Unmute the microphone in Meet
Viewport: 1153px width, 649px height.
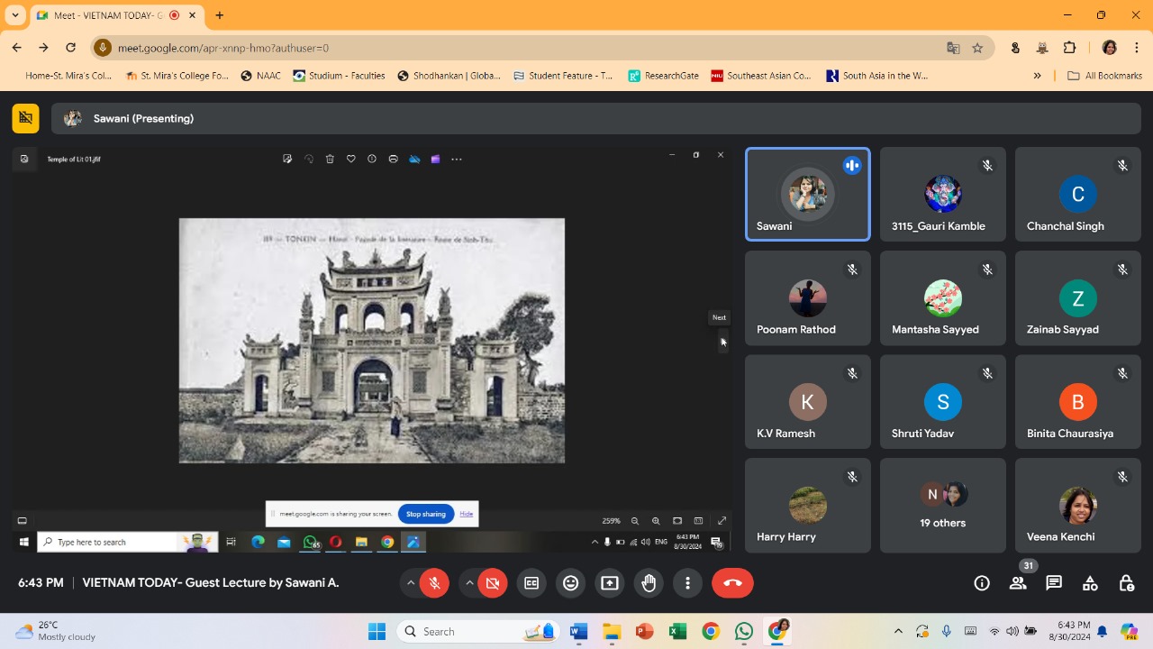pyautogui.click(x=433, y=583)
